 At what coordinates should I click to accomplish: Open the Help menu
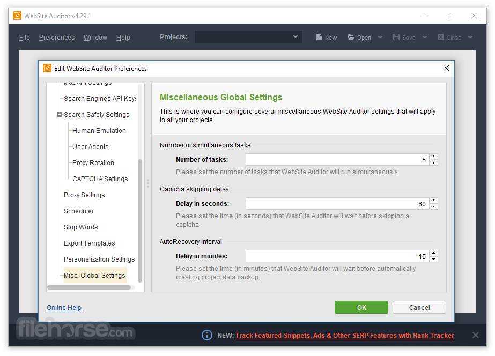(x=123, y=38)
